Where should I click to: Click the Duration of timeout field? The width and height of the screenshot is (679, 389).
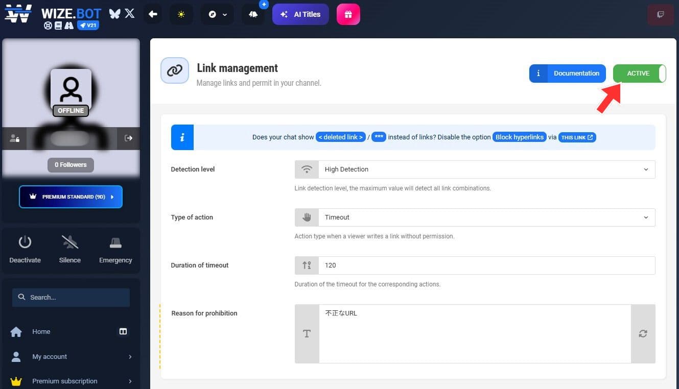coord(485,265)
